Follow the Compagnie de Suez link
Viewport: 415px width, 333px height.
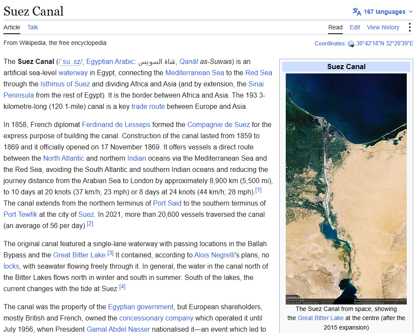219,124
